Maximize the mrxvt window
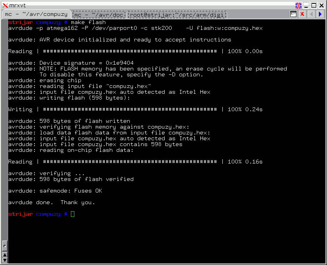Viewport: 327px width, 265px height. coord(314,5)
